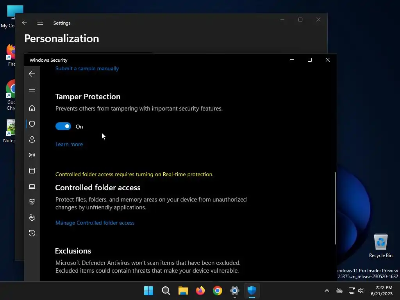Minimize the Windows Security window

click(292, 60)
